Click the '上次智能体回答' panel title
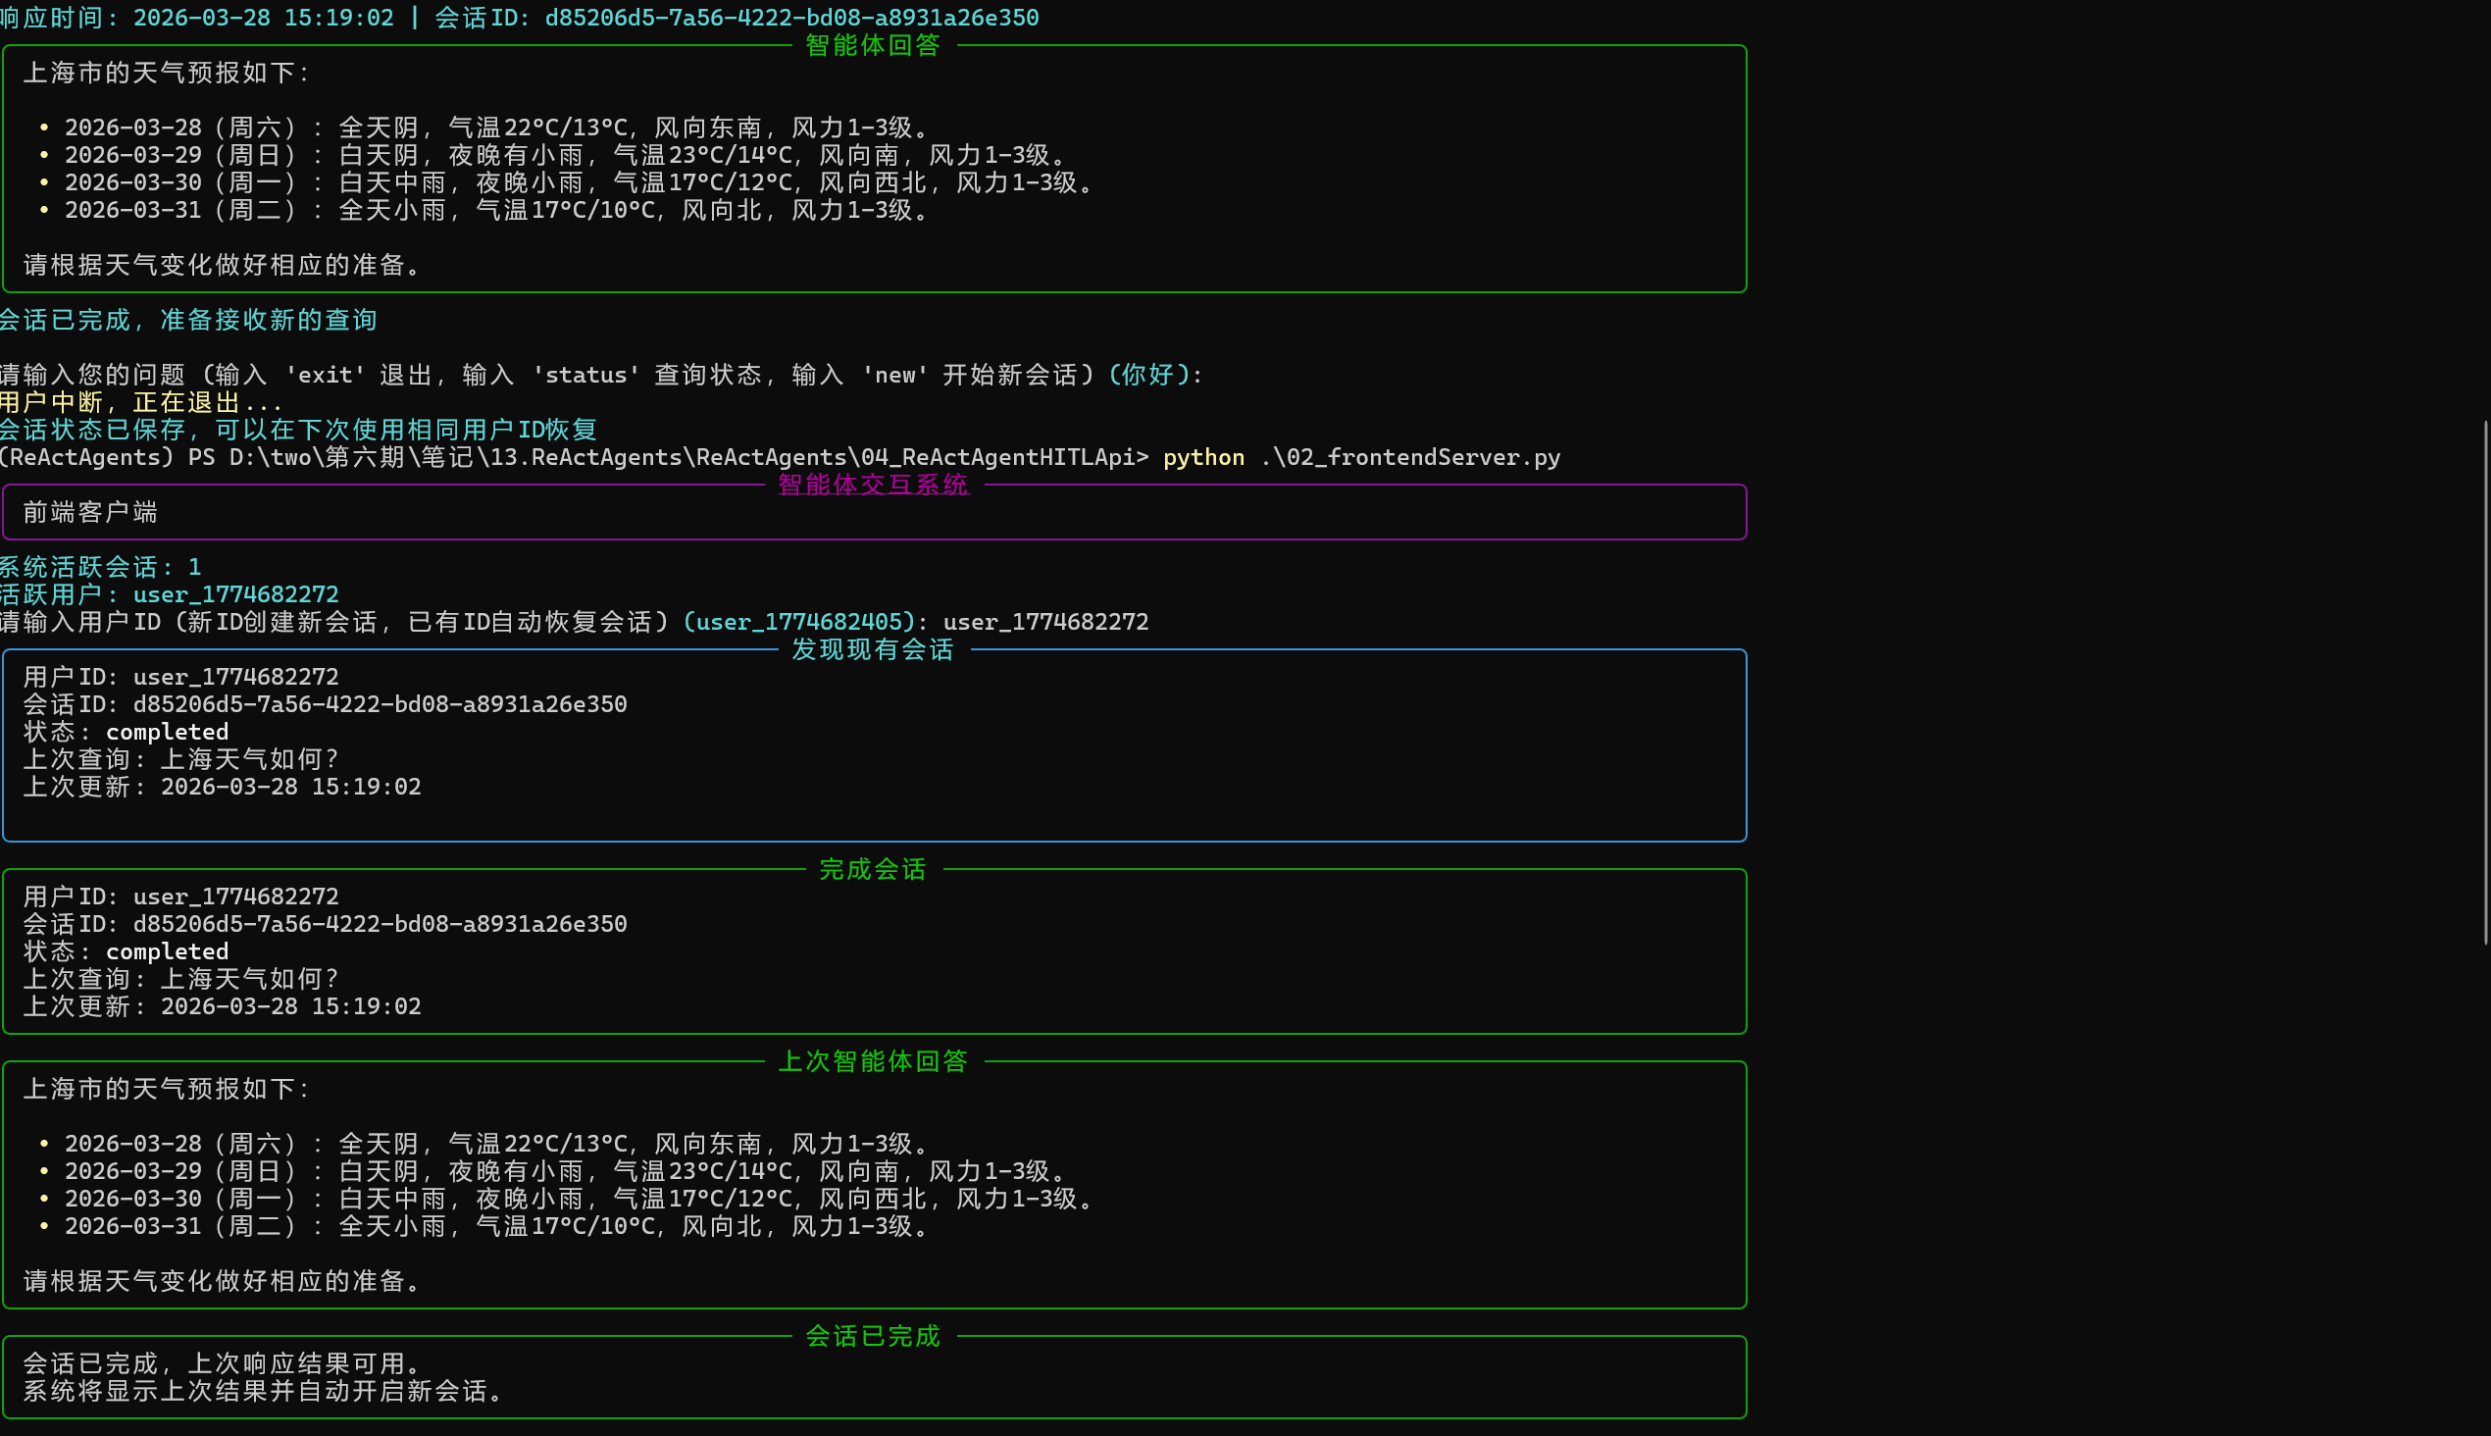Viewport: 2491px width, 1436px height. [873, 1061]
